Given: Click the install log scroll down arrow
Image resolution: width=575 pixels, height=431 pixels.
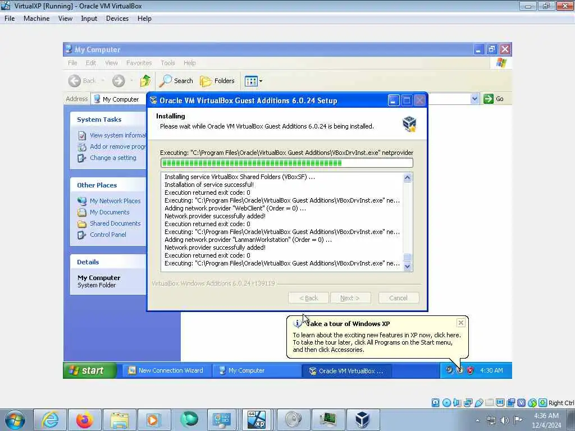Looking at the screenshot, I should pos(408,267).
